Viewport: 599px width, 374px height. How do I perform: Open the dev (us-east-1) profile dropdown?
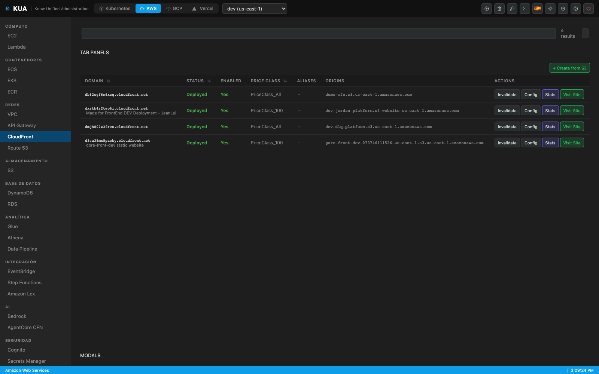255,9
